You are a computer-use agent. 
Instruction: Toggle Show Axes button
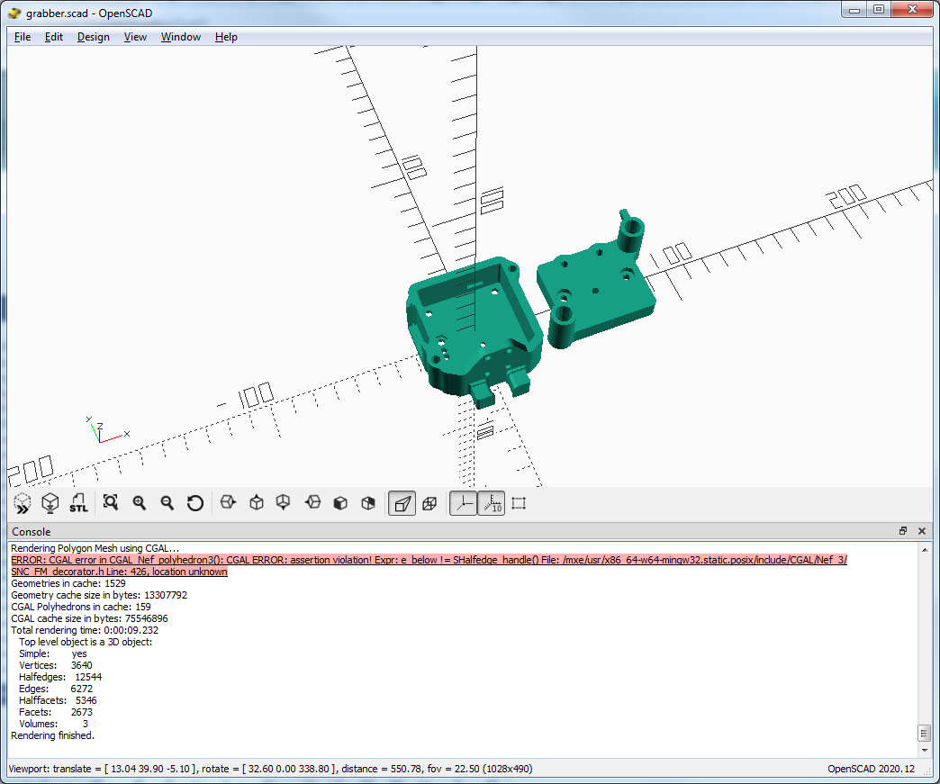coord(463,503)
